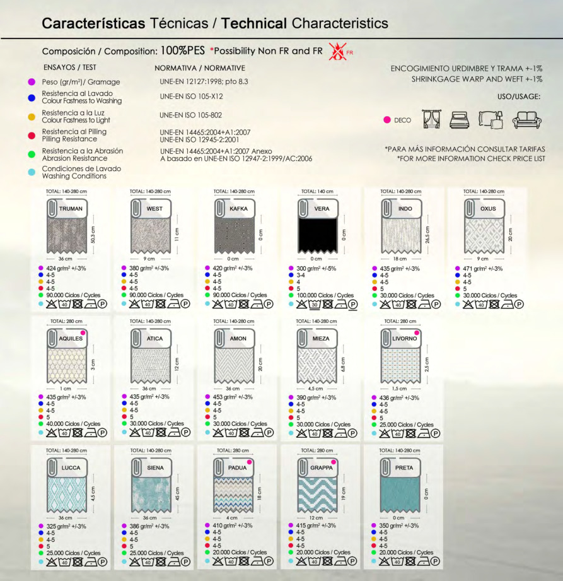Click the blue Colour Fastness to Washing dot
563x581 pixels.
click(32, 98)
